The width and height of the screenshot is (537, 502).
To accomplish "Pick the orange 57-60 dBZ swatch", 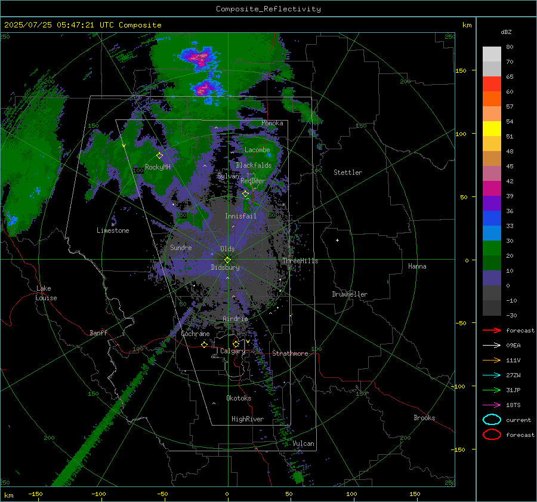I will click(x=492, y=98).
